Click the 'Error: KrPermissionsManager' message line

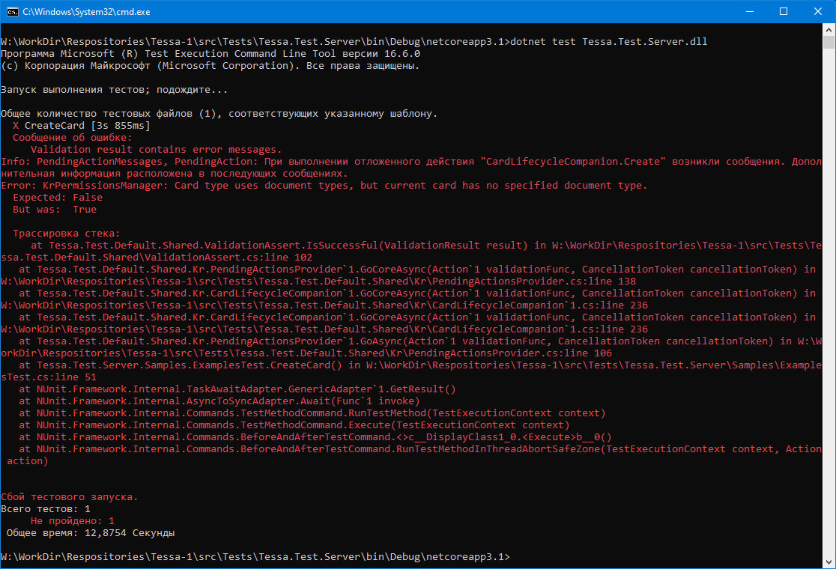click(x=324, y=186)
